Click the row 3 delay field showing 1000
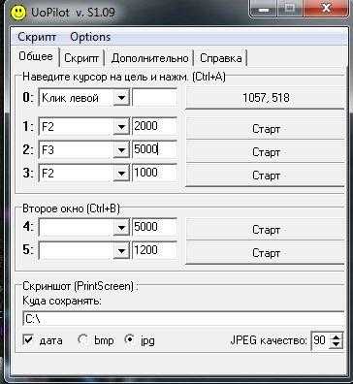353x384 pixels. coord(154,173)
